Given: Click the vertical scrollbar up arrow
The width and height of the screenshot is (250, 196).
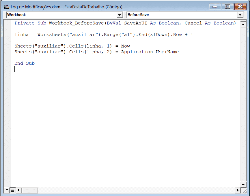Looking at the screenshot, I should 243,24.
